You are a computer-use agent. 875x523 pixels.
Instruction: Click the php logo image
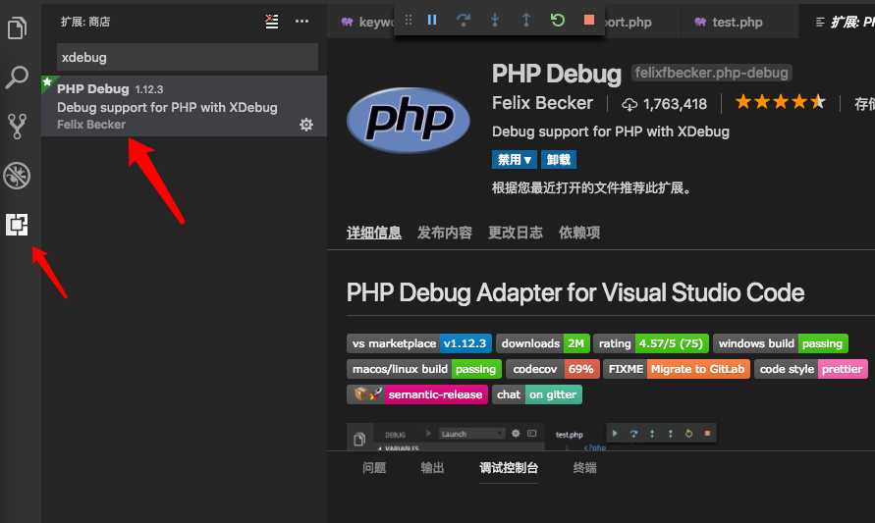[x=408, y=120]
